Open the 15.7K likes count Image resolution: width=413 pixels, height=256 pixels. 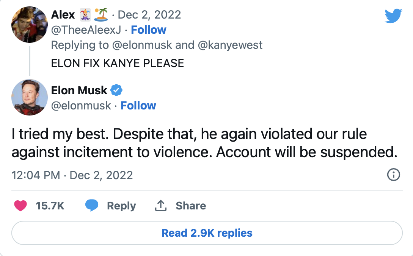click(x=50, y=206)
